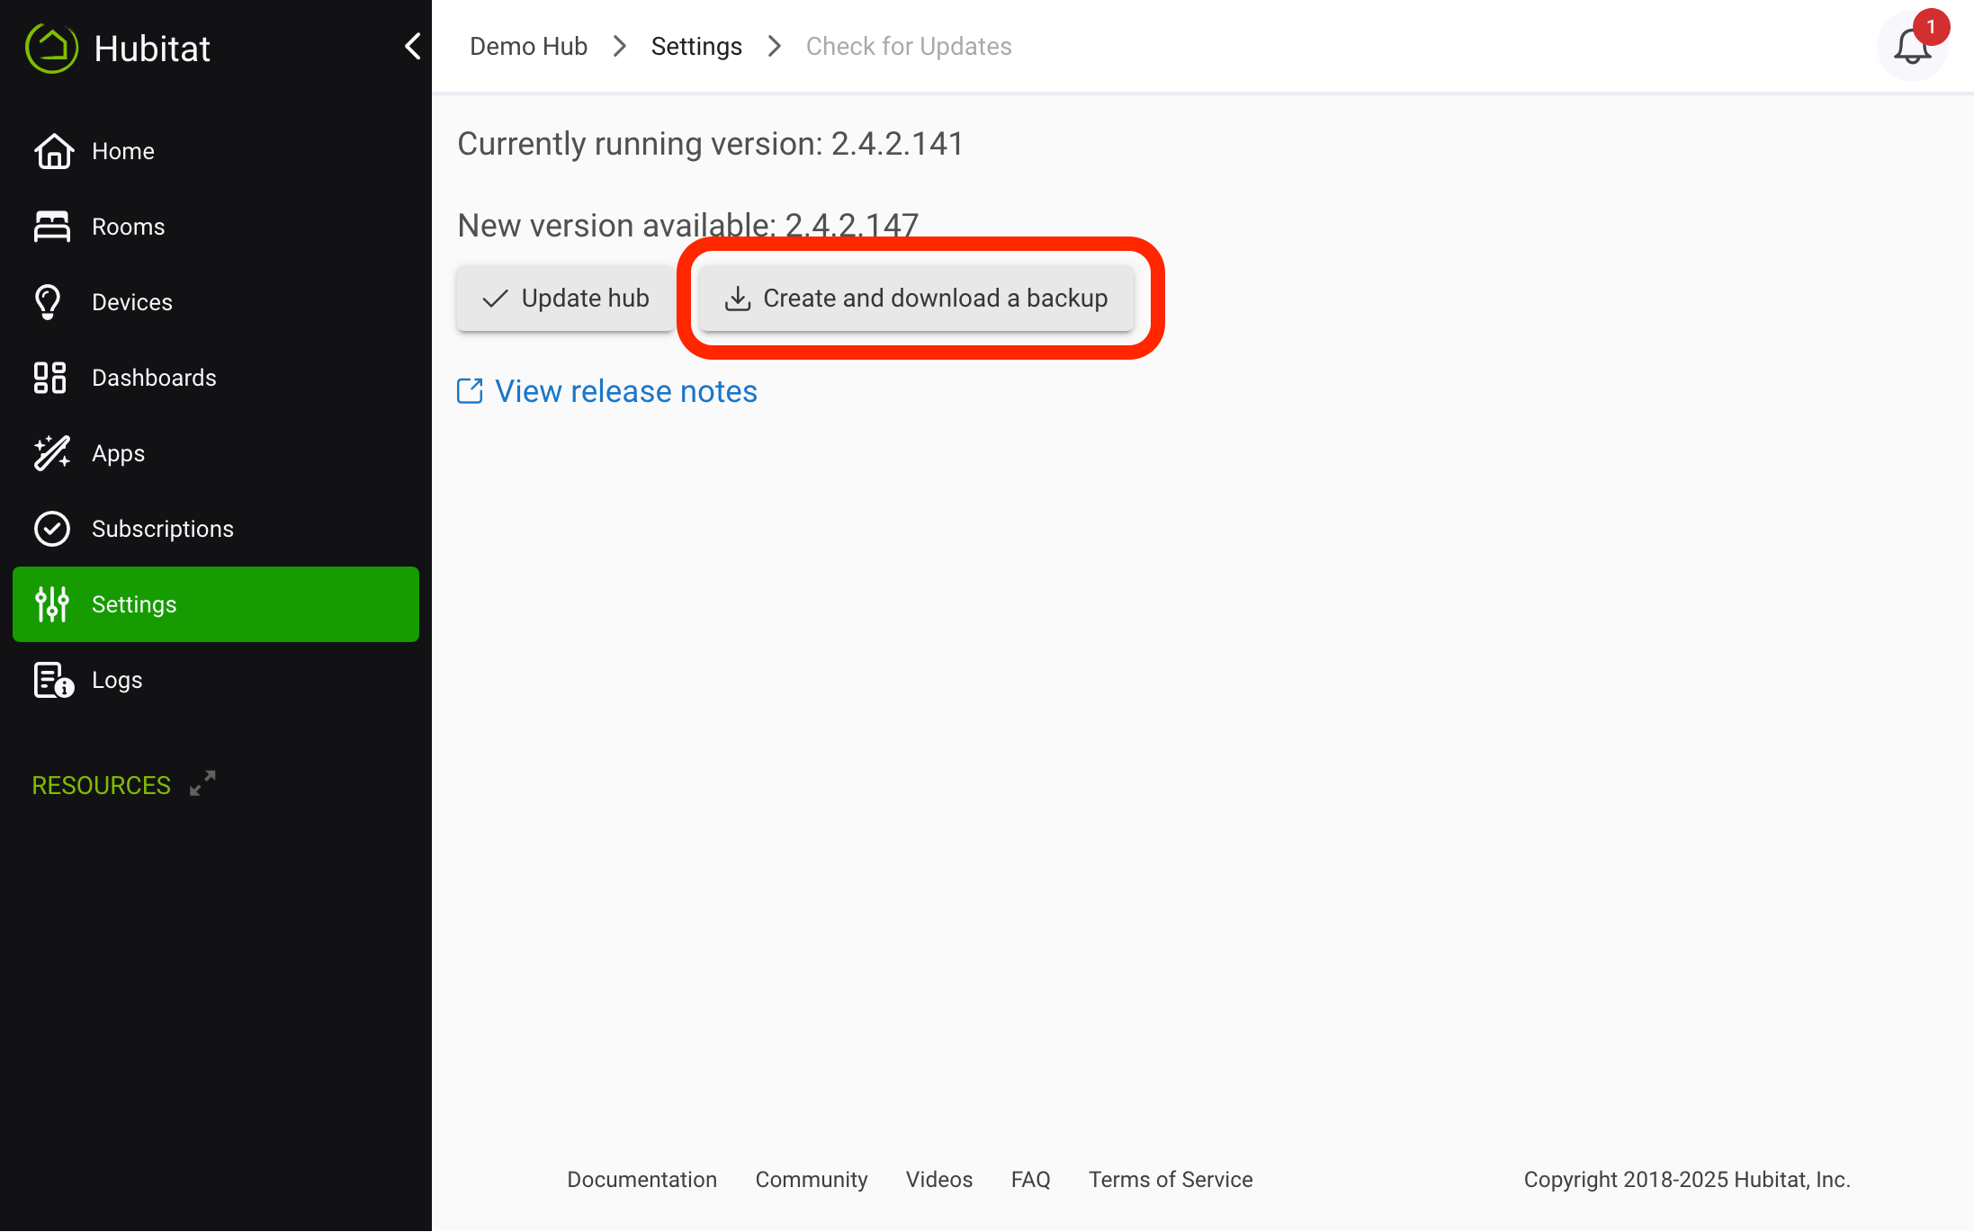Click the Apps magic wand icon
The height and width of the screenshot is (1232, 1974).
coord(51,453)
